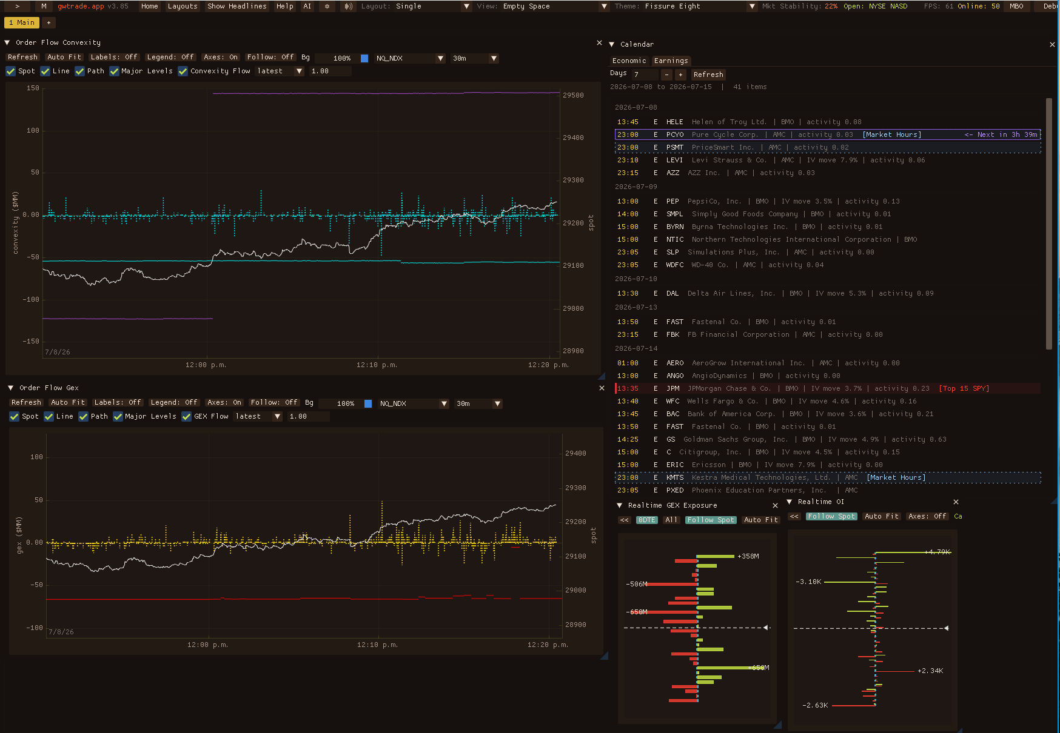Open latest dropdown in Order Flow Gex
Image resolution: width=1060 pixels, height=733 pixels.
[x=258, y=417]
